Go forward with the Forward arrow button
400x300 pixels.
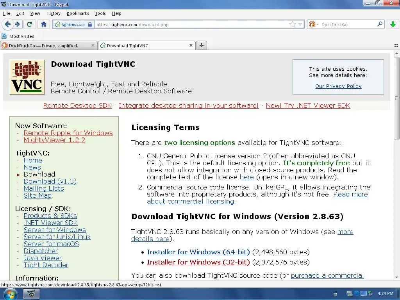click(x=17, y=24)
